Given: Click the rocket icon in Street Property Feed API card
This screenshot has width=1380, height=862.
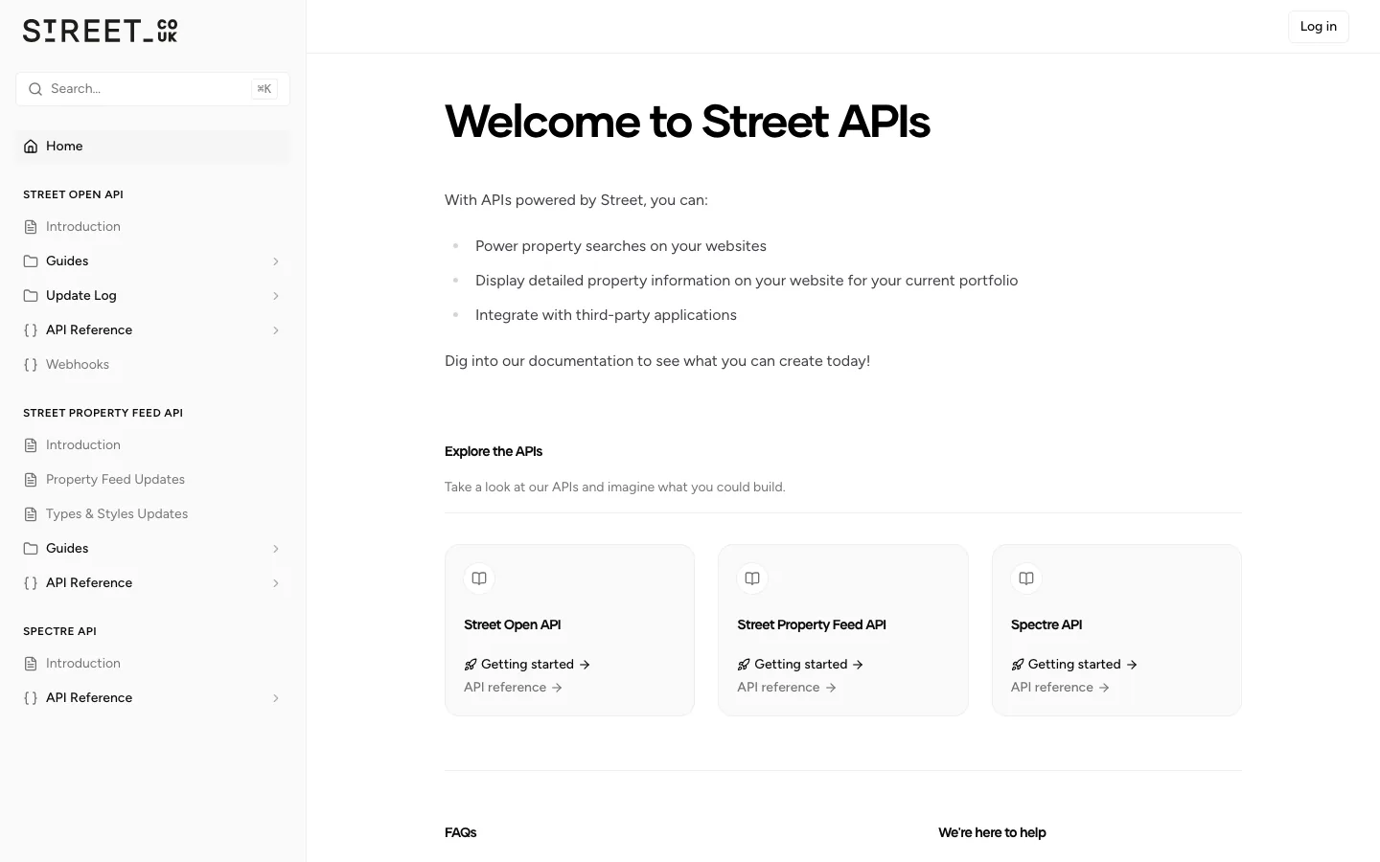Looking at the screenshot, I should pyautogui.click(x=744, y=665).
